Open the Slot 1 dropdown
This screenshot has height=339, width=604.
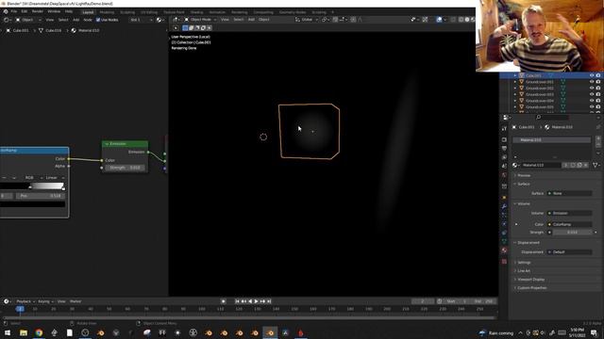tap(141, 20)
